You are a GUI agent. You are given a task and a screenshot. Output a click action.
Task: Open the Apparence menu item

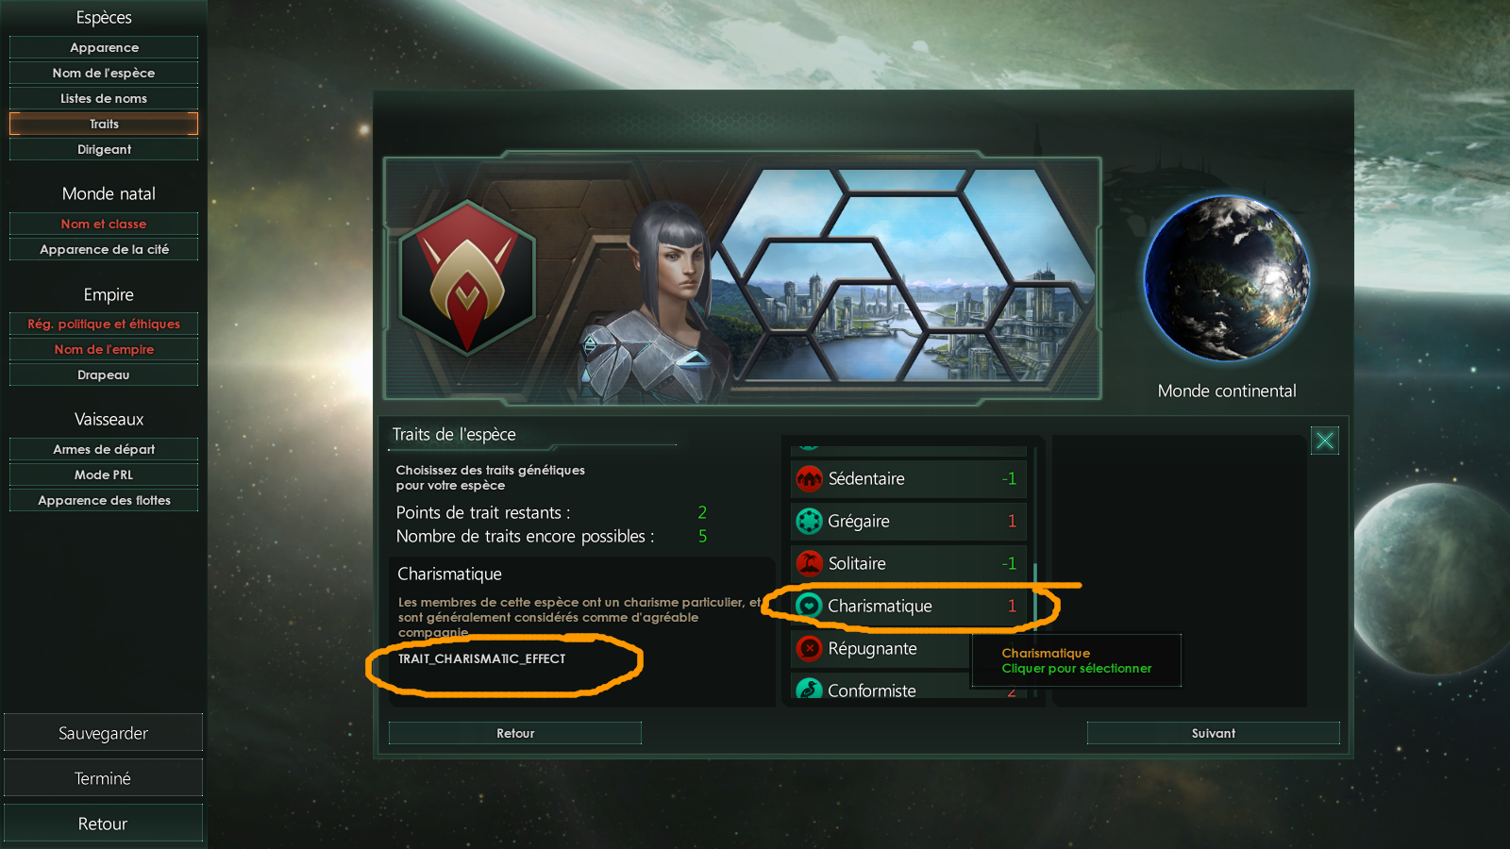[x=104, y=47]
